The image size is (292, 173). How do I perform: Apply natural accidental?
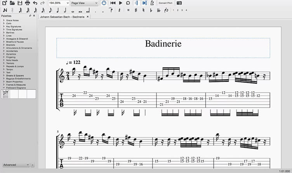(143, 10)
